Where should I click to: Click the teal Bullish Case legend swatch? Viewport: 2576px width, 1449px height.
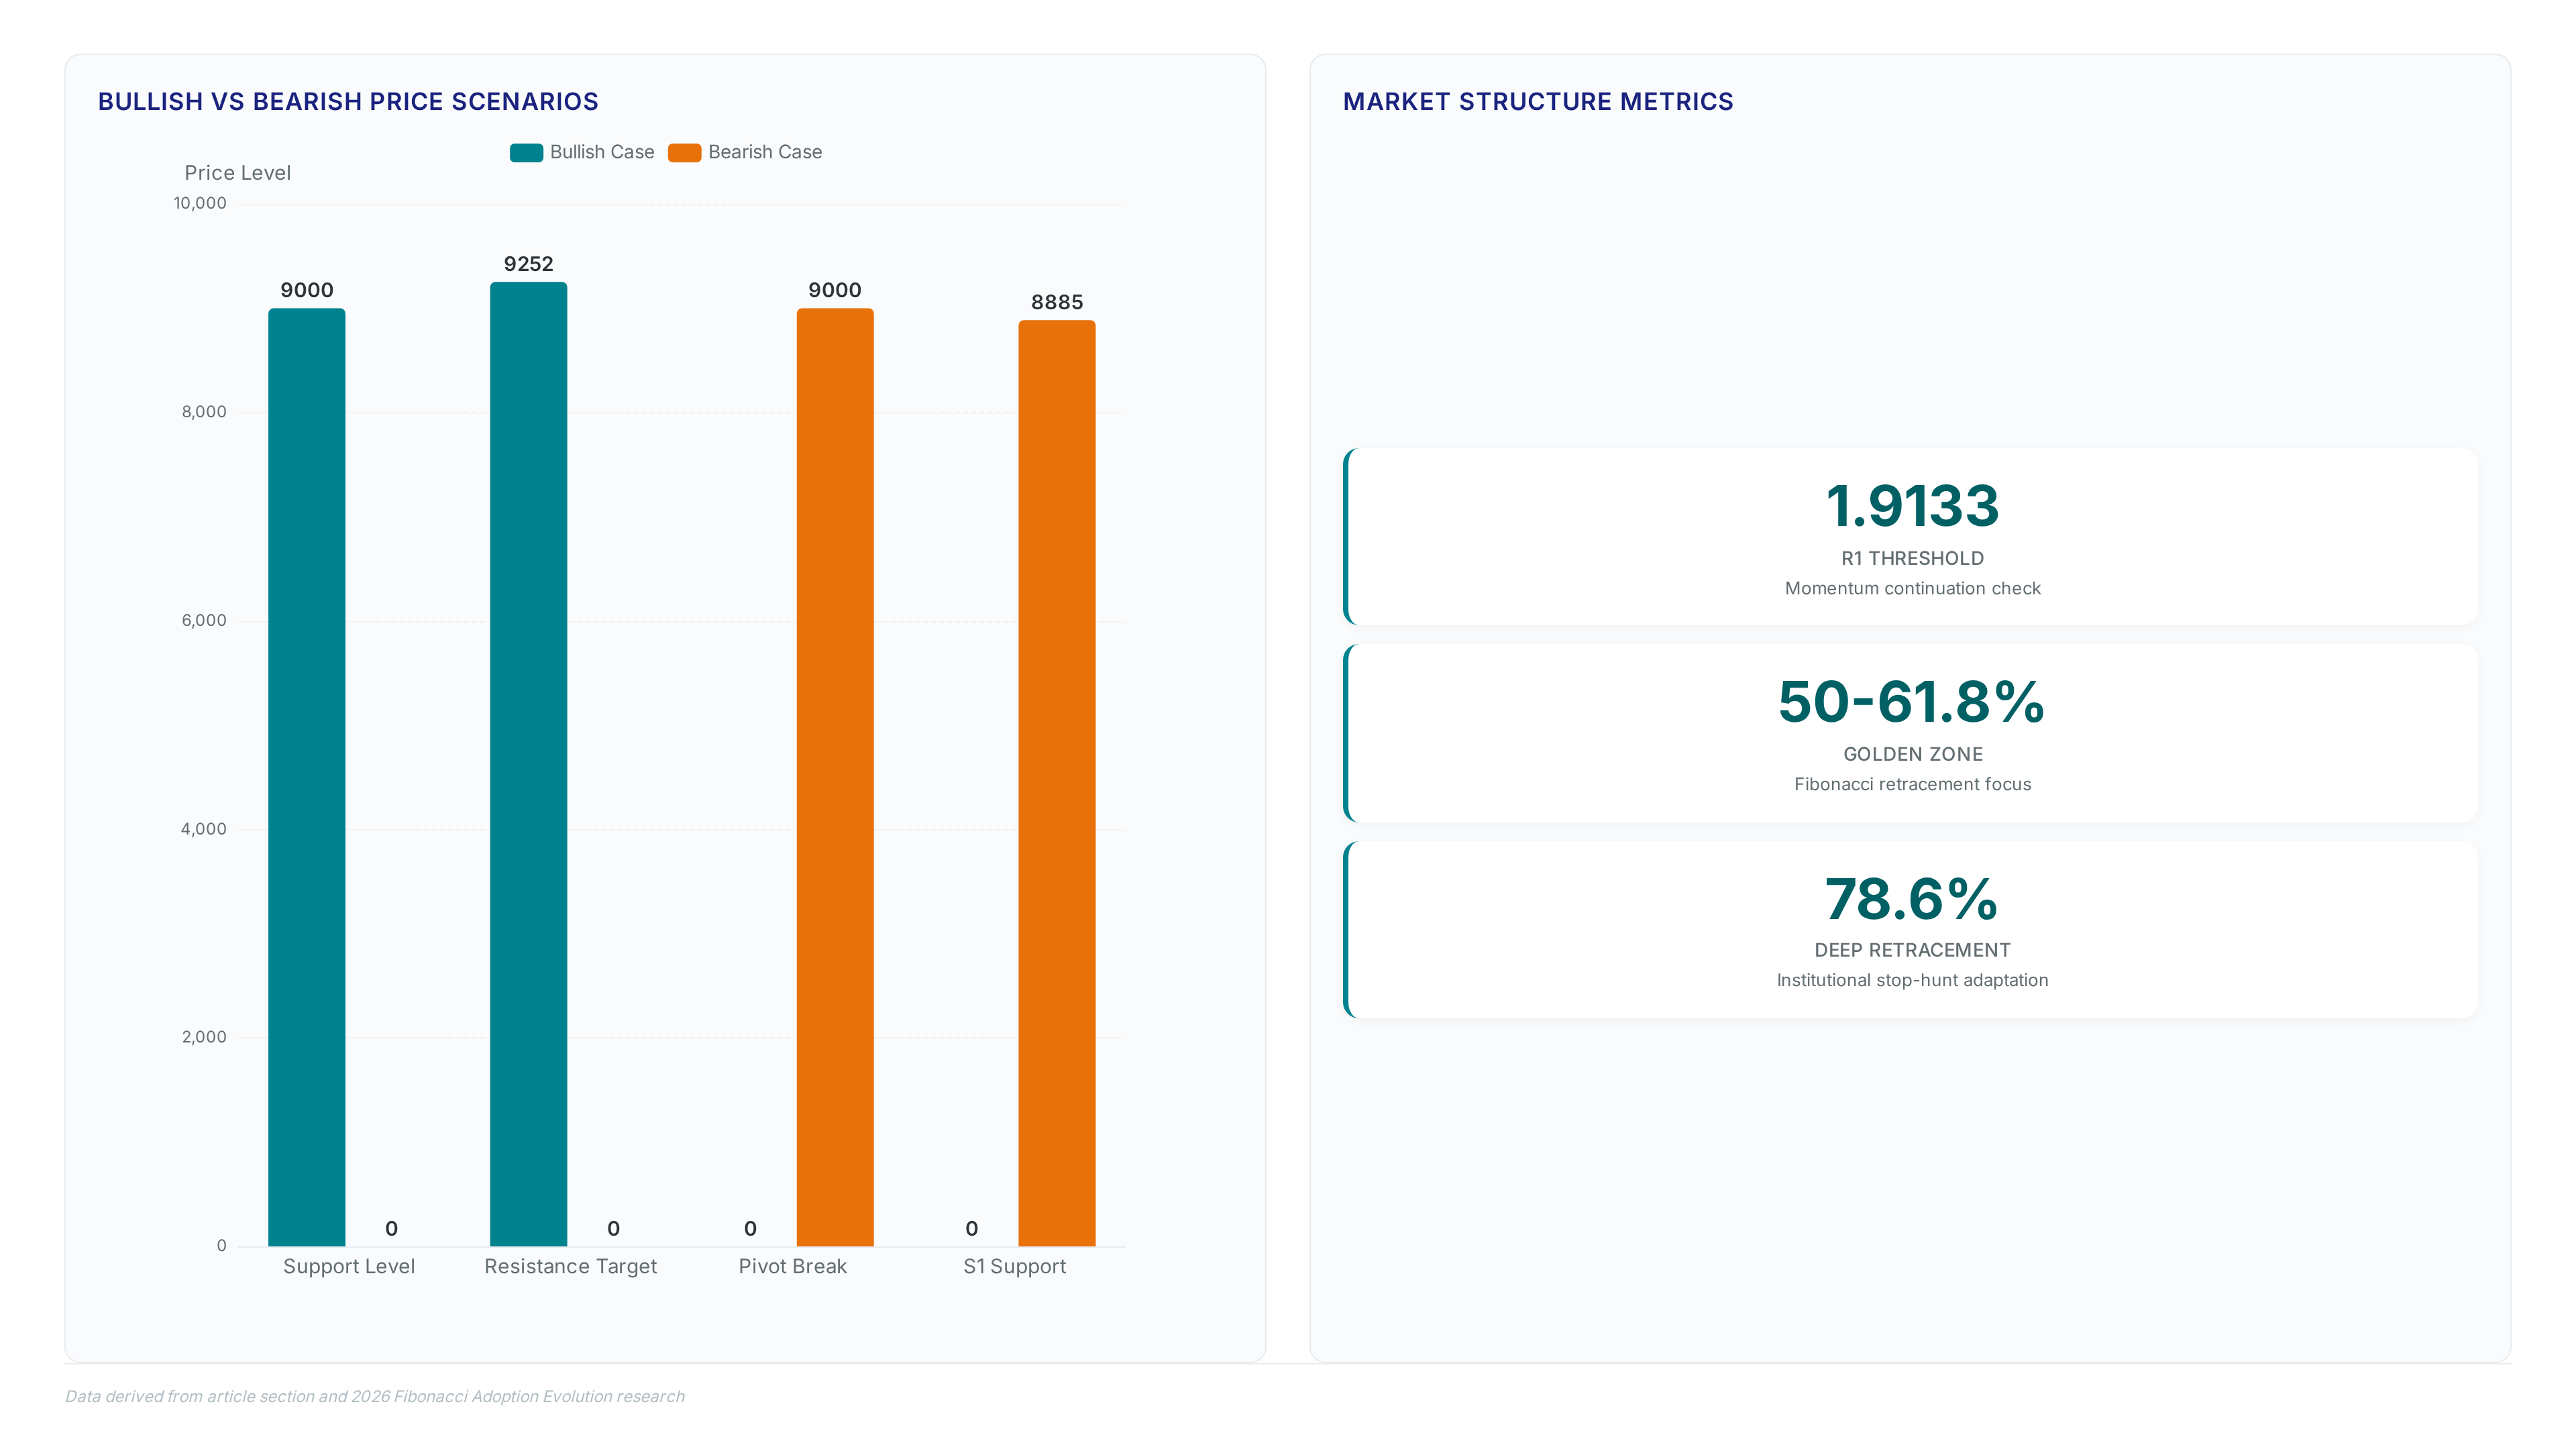[526, 152]
